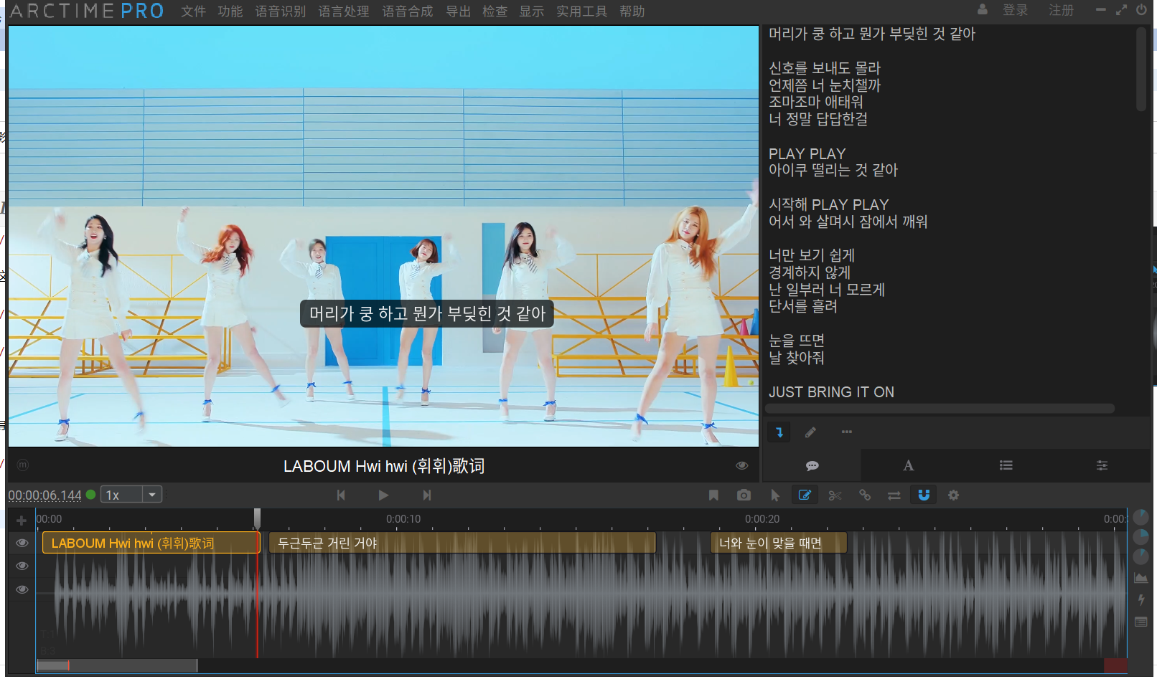Click lyric line '신호를 보내도 몰라'
This screenshot has height=679, width=1157.
(825, 68)
